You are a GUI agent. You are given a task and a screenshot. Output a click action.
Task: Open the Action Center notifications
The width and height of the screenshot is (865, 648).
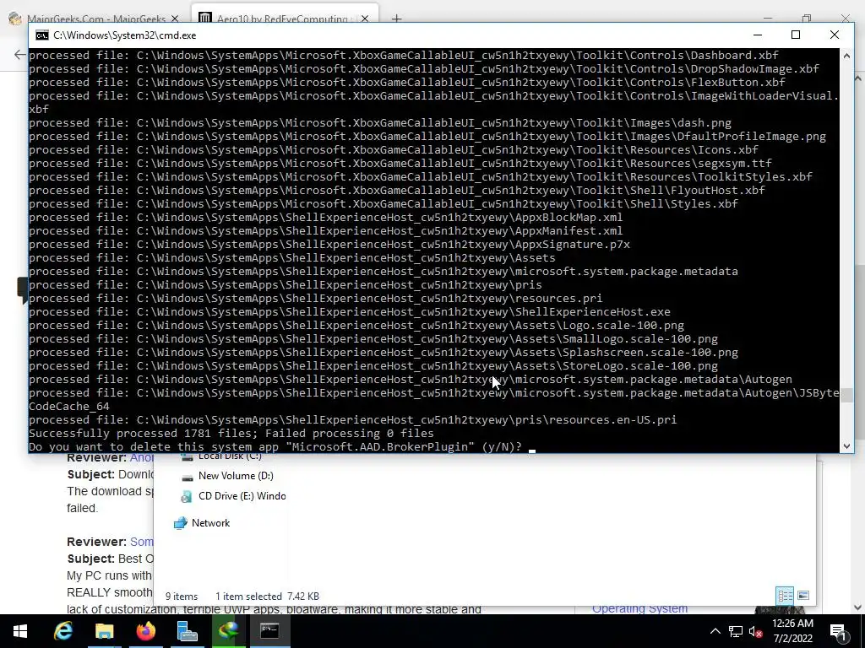click(x=839, y=631)
